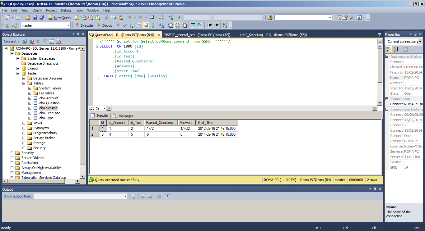Click the empty search combo box in toolbar

tap(303, 17)
